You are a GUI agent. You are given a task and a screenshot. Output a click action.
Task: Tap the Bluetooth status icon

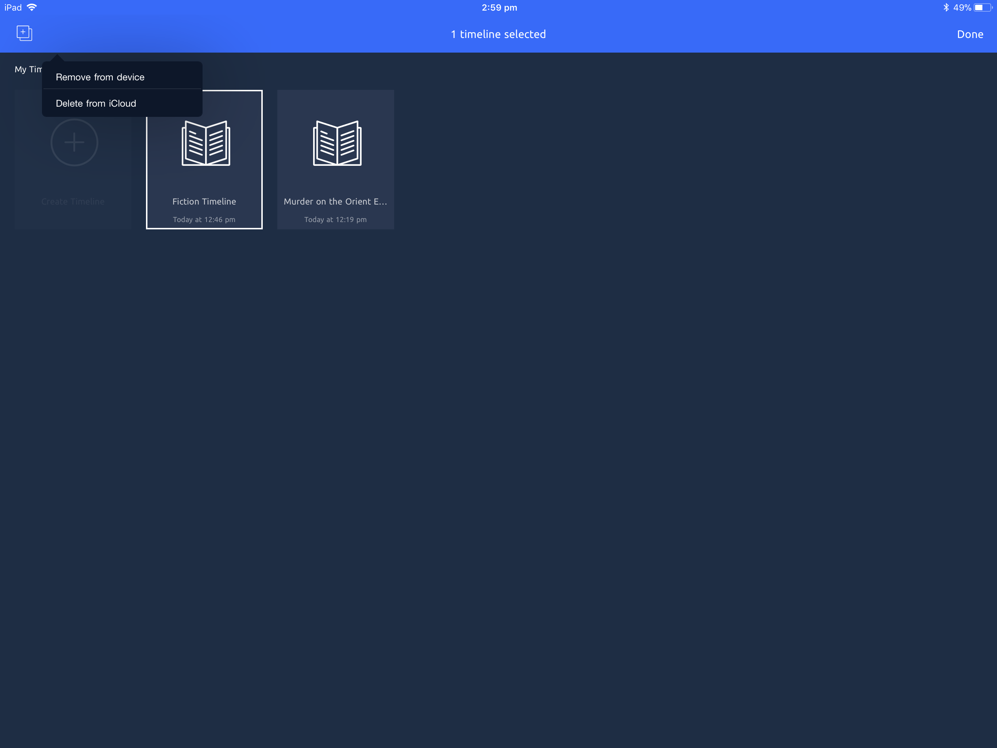click(946, 7)
